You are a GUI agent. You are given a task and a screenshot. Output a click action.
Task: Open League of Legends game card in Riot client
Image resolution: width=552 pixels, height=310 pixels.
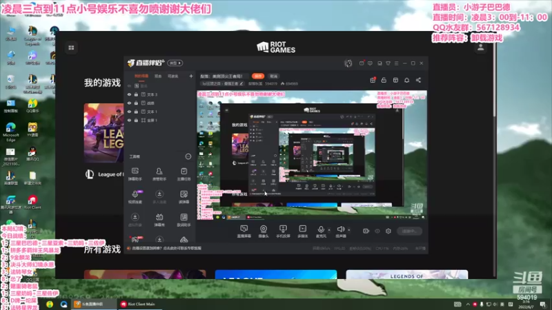pos(104,133)
